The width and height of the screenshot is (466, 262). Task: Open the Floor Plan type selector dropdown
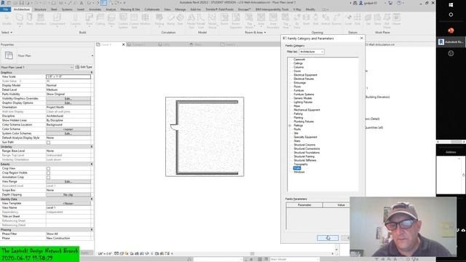(x=92, y=55)
